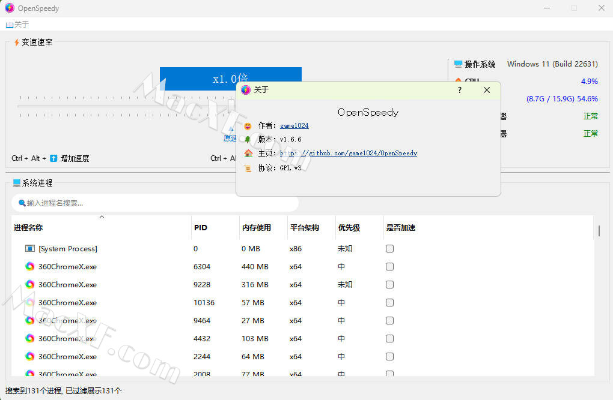Click the scroll icon beside 协议
Screen dimensions: 613x400
tap(248, 168)
